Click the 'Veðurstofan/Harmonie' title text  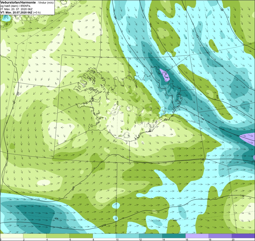point(18,3)
